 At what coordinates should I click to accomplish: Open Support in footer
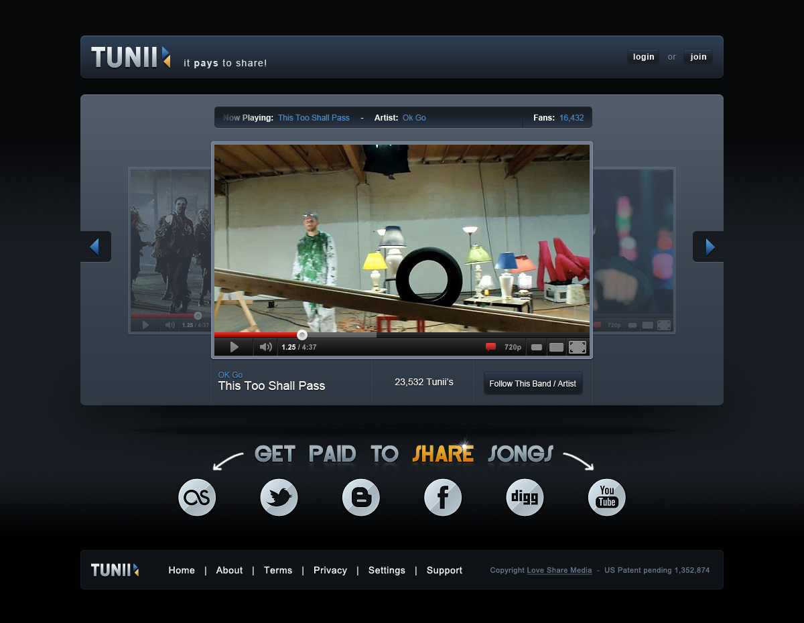click(x=444, y=571)
